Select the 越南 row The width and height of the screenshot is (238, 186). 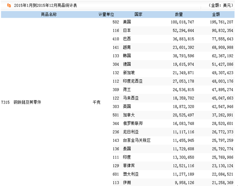click(x=173, y=47)
